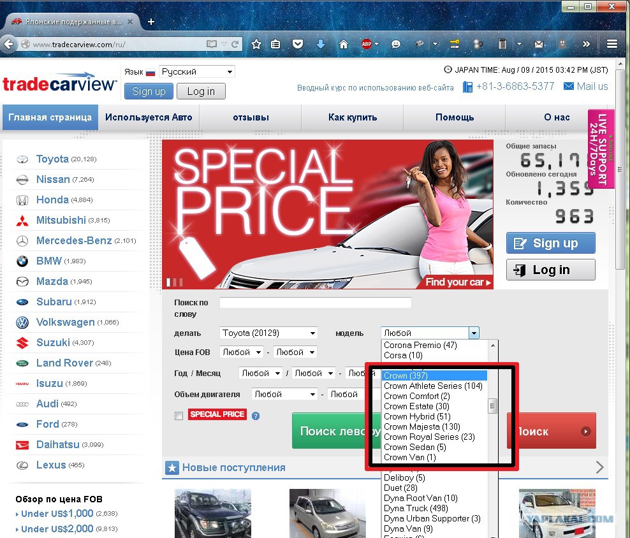630x538 pixels.
Task: Open the Firefox hamburger menu
Action: pos(612,44)
